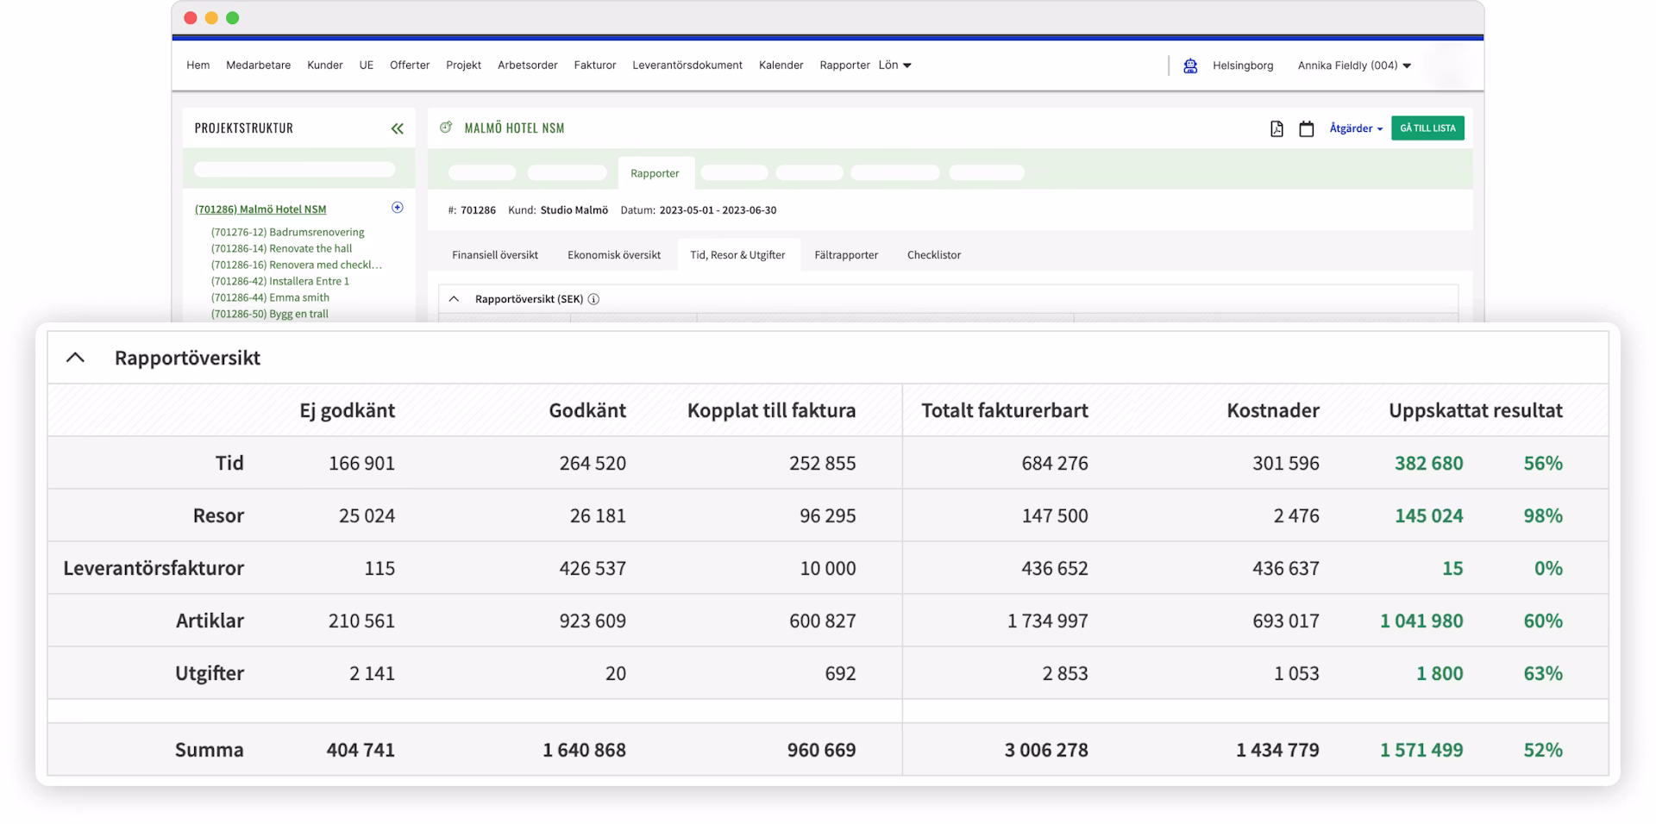Collapse the large Rapportöversikt table chevron
This screenshot has width=1656, height=824.
click(x=76, y=358)
